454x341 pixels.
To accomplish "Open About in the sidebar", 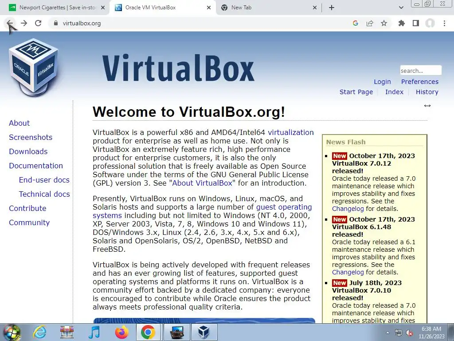I will click(19, 123).
